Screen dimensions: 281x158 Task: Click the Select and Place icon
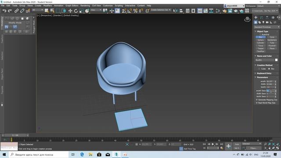87,11
